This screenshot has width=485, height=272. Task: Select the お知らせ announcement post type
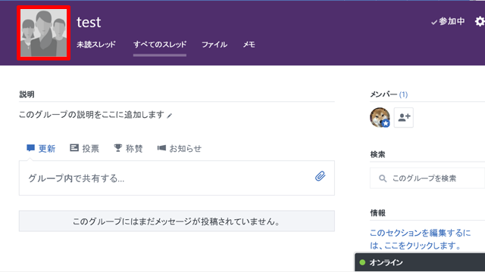point(180,148)
